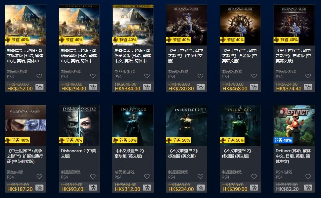Add HK$468.00 Shadow of War Gold to cart

click(254, 87)
